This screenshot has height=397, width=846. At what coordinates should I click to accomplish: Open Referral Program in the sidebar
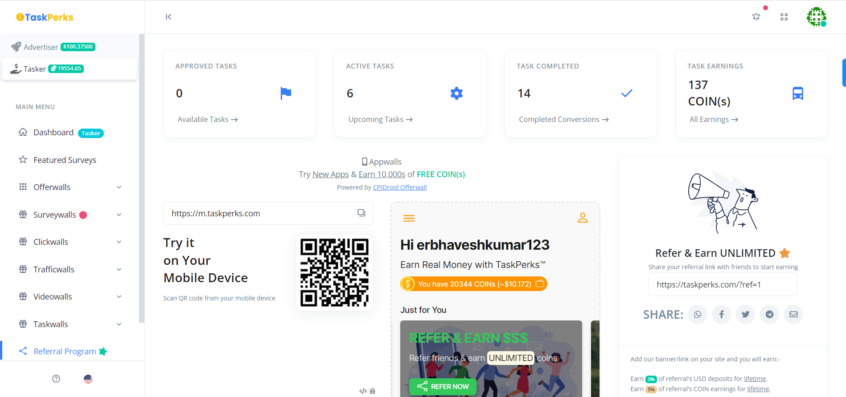click(63, 351)
